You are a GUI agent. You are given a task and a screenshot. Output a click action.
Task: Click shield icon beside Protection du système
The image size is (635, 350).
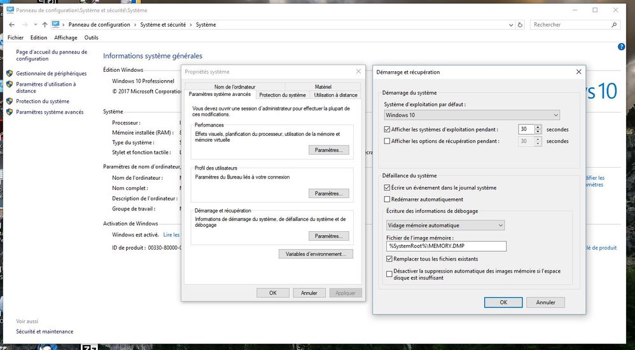[x=10, y=102]
